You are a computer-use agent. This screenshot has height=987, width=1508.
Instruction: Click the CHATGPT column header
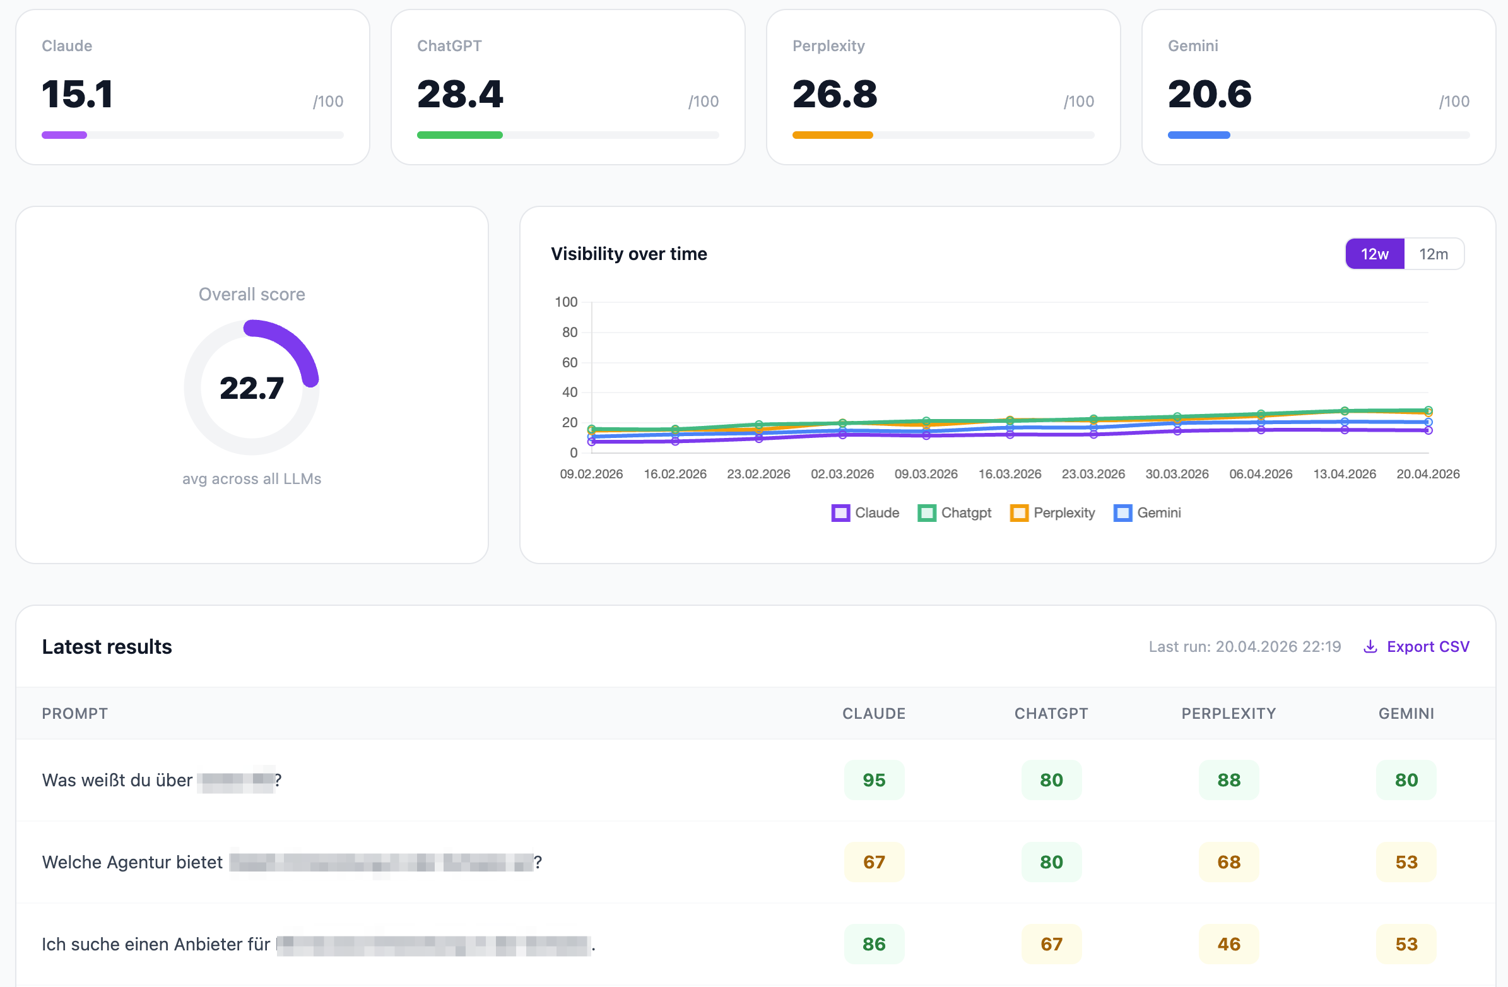tap(1051, 714)
